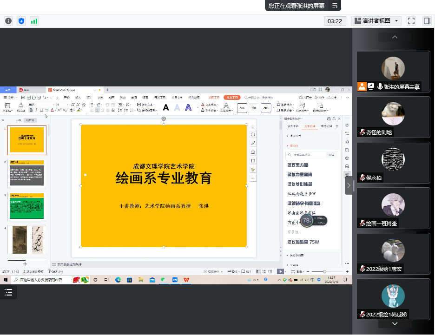Screen dimensions: 435x335
Task: Open the 演讲者视图 view dropdown
Action: point(376,21)
